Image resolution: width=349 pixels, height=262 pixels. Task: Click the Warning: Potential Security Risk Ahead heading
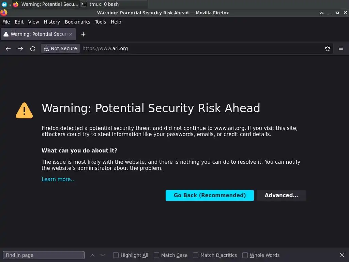(x=151, y=108)
